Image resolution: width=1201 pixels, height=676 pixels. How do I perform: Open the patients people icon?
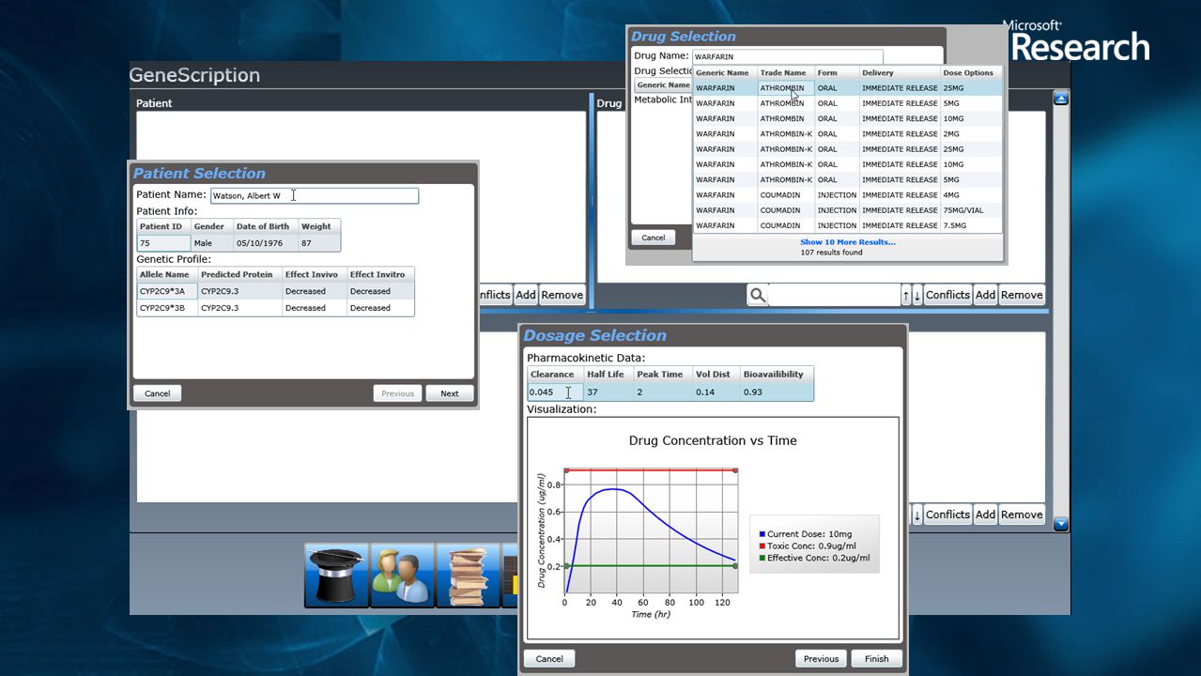click(402, 576)
